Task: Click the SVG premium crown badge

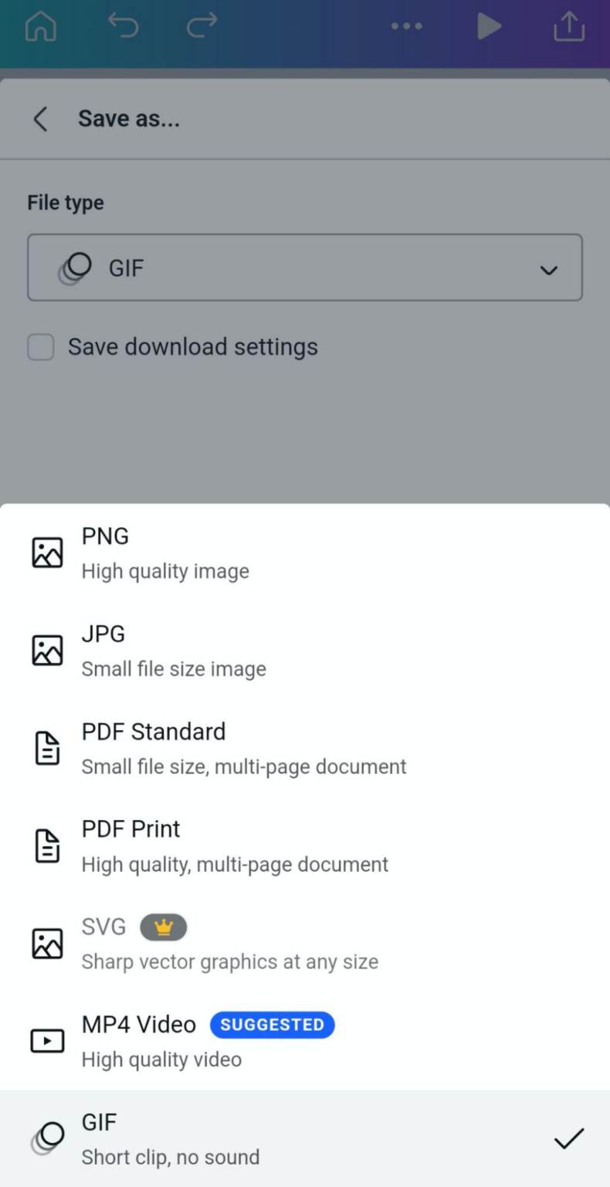Action: point(163,927)
